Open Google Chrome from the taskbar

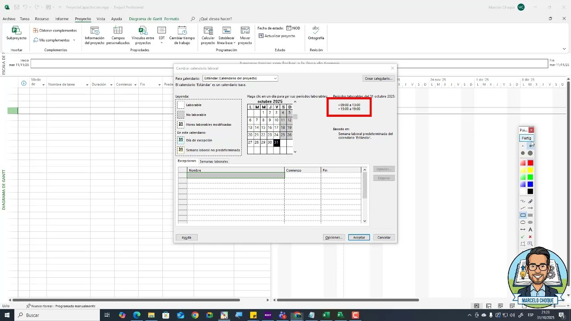tap(195, 315)
